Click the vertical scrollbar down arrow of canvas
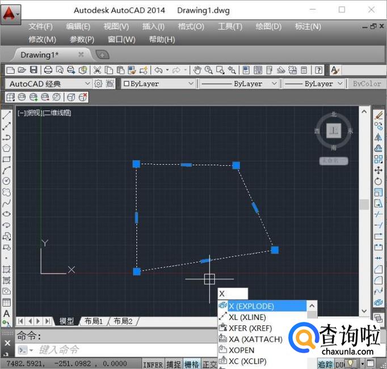The image size is (387, 369). [x=364, y=311]
